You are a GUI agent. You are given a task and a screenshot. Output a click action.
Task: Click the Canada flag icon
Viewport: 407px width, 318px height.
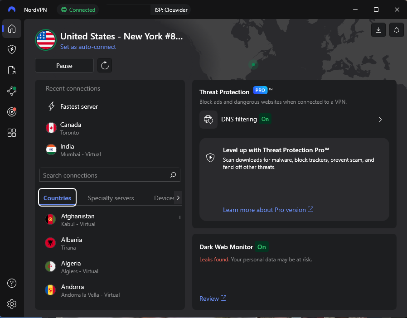[51, 128]
